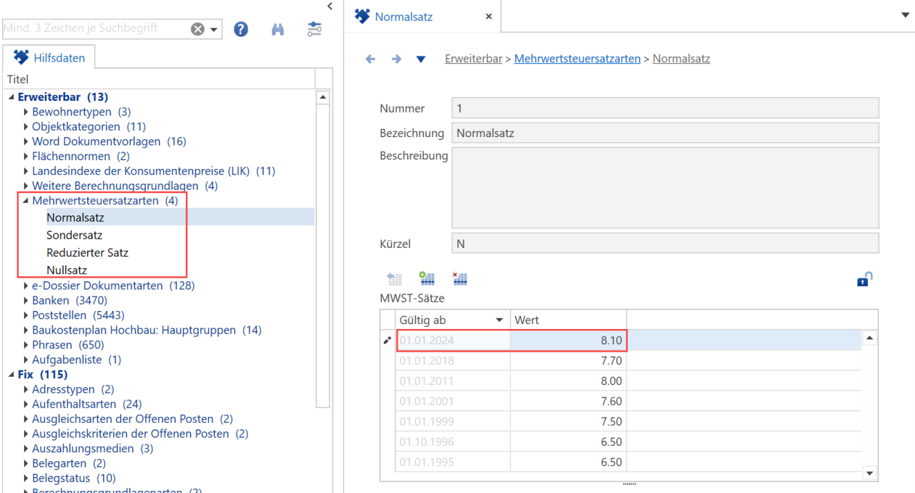Screen dimensions: 915x493
Task: Select the 7.70 value cell
Action: pos(569,360)
